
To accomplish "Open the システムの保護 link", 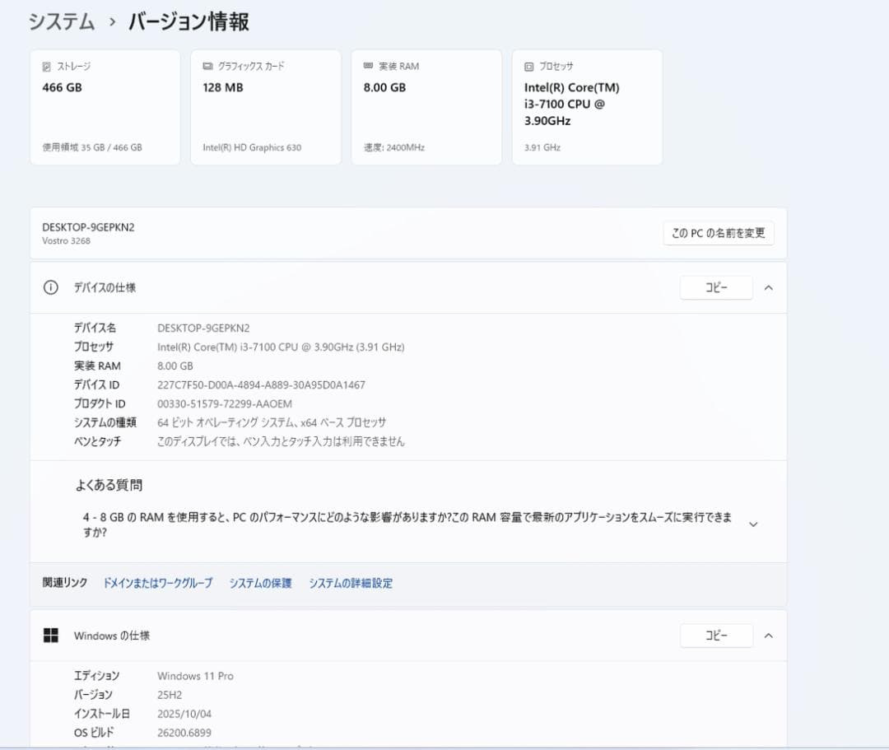I will (x=259, y=582).
